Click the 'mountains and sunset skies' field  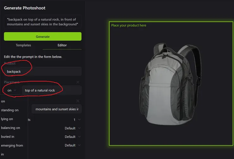coord(57,109)
